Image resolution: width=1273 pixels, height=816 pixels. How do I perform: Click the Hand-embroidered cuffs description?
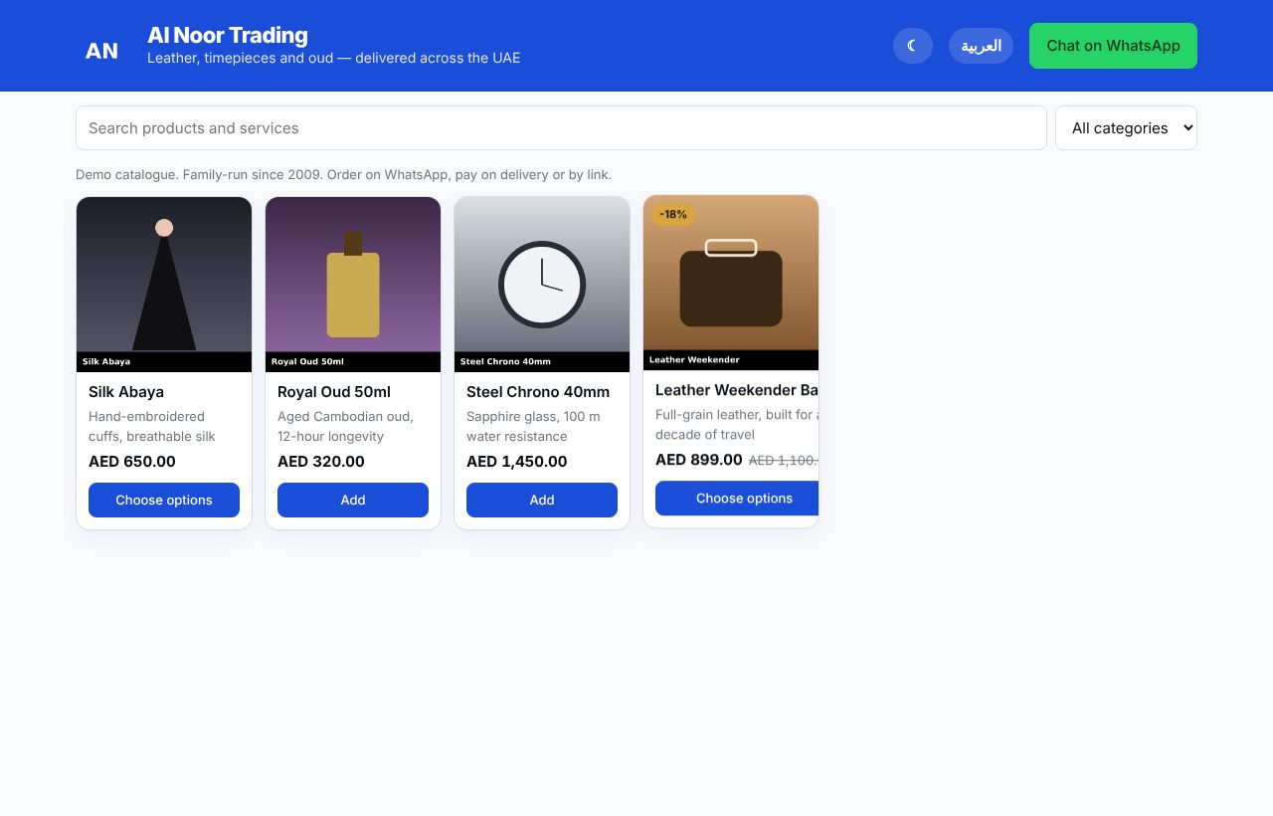pos(152,426)
